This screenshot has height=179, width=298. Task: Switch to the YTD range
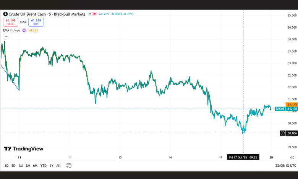[43, 165]
